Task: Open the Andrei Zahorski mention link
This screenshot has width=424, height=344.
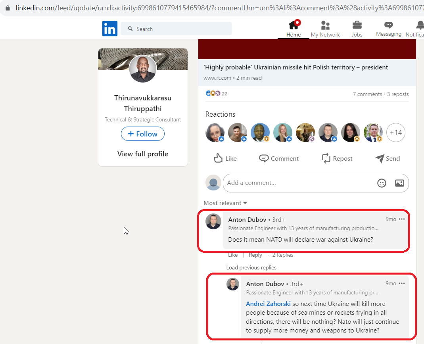Action: 268,304
